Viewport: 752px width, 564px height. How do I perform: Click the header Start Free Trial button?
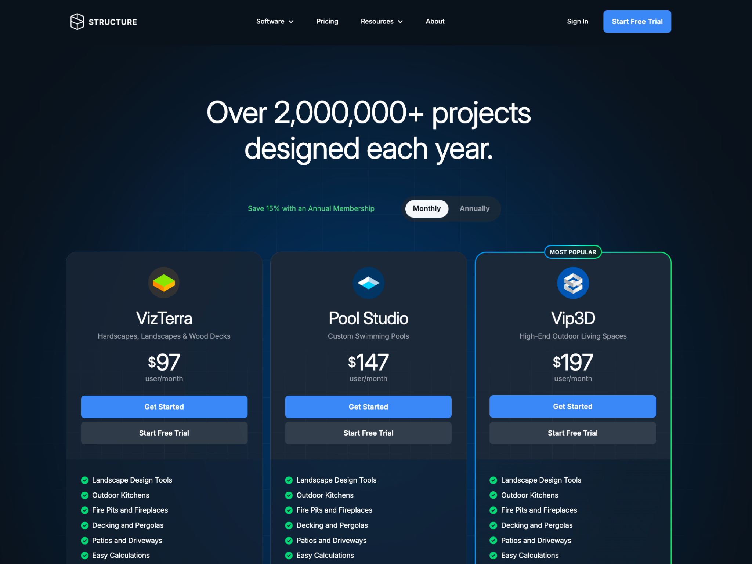coord(637,22)
